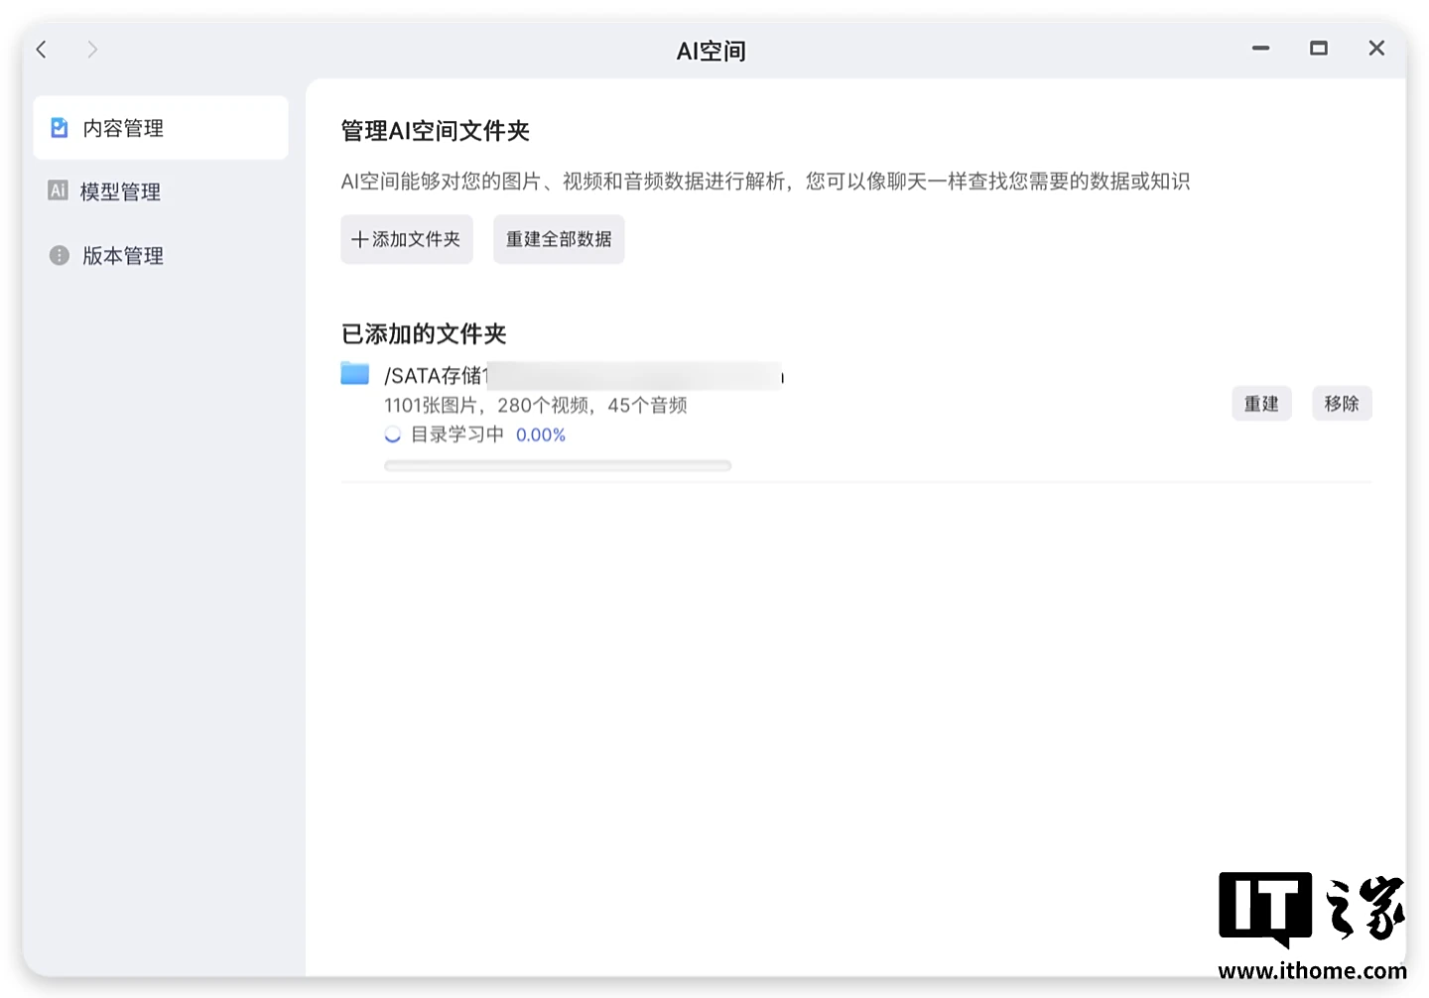The image size is (1429, 998).
Task: Click the 内容管理 document icon
Action: click(60, 128)
